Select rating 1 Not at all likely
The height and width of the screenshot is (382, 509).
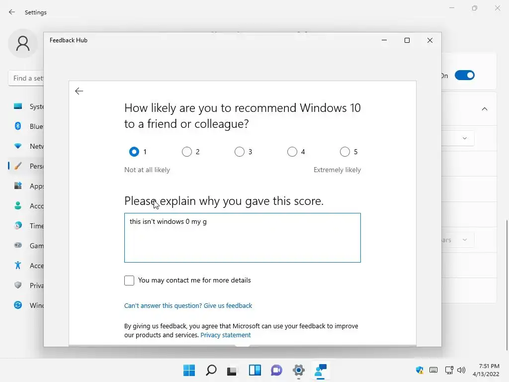point(134,152)
